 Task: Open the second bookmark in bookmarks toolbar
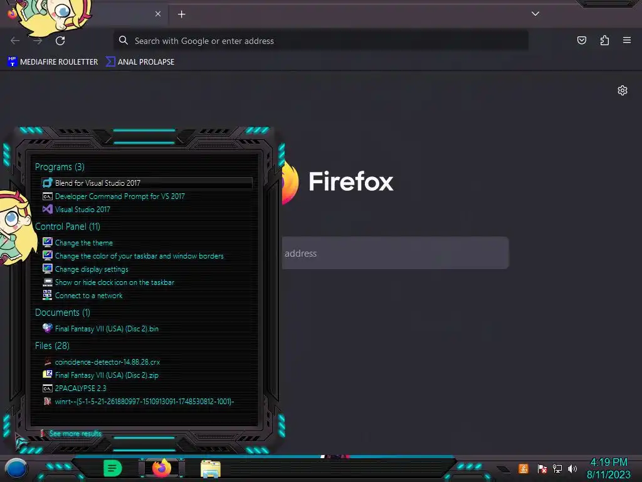click(140, 62)
